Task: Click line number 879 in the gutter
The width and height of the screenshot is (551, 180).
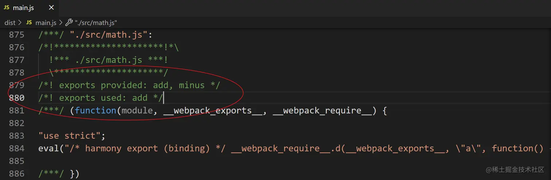Action: 17,85
